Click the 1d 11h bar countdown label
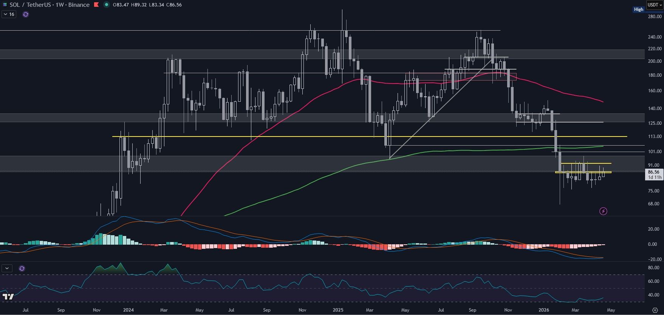 [655, 177]
